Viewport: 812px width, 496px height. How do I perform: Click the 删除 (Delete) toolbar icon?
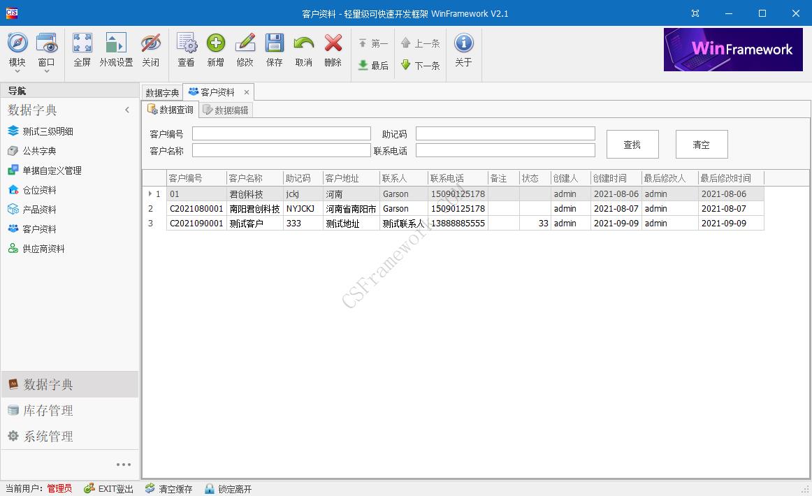click(x=333, y=49)
